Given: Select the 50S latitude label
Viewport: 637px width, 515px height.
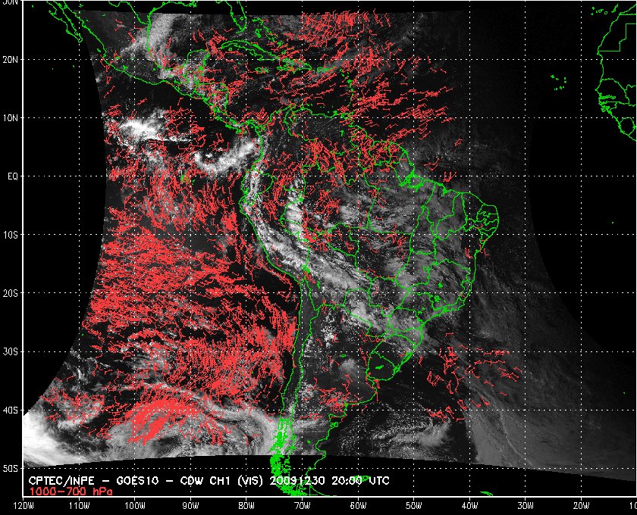Looking at the screenshot, I should tap(10, 468).
